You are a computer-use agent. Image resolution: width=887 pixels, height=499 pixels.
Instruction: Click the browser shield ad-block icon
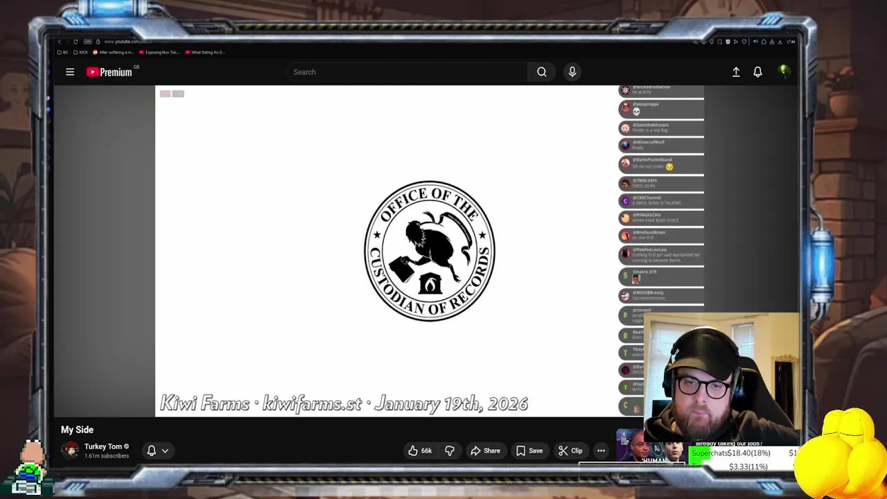(x=728, y=42)
